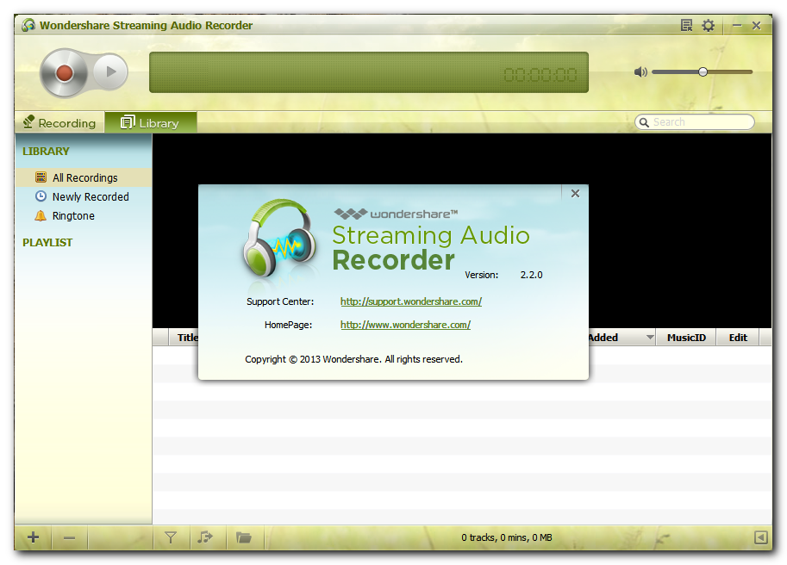Viewport: 787px width, 565px height.
Task: Close the About dialog
Action: [x=575, y=194]
